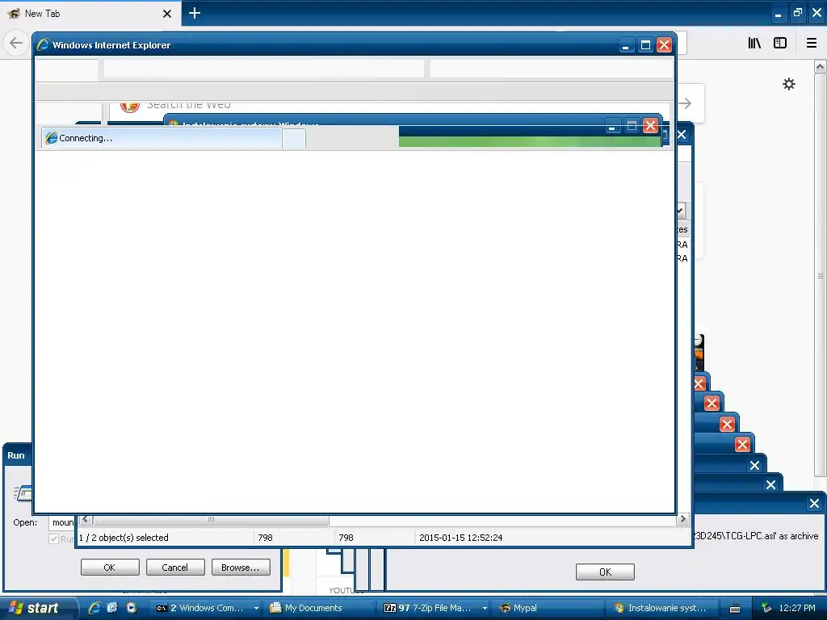Image resolution: width=827 pixels, height=620 pixels.
Task: Launch Internet Explorer from Quick Launch
Action: [94, 608]
